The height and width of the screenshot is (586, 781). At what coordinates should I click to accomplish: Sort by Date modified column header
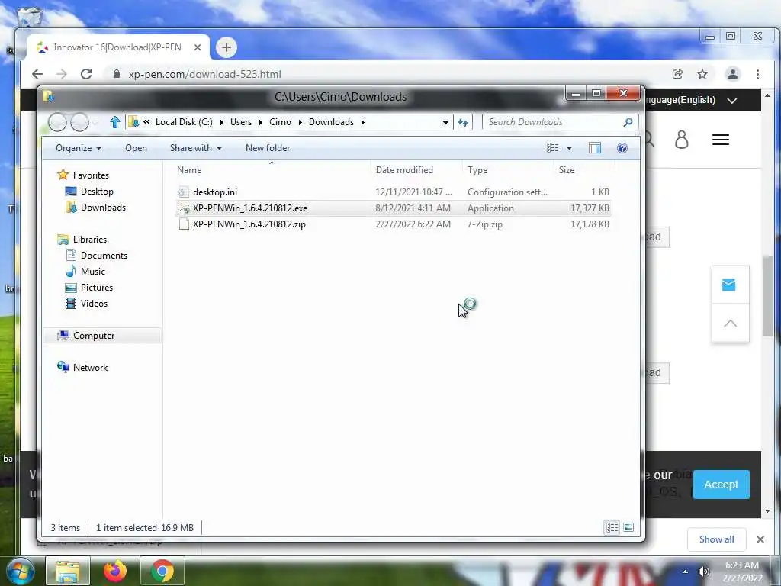tap(416, 170)
